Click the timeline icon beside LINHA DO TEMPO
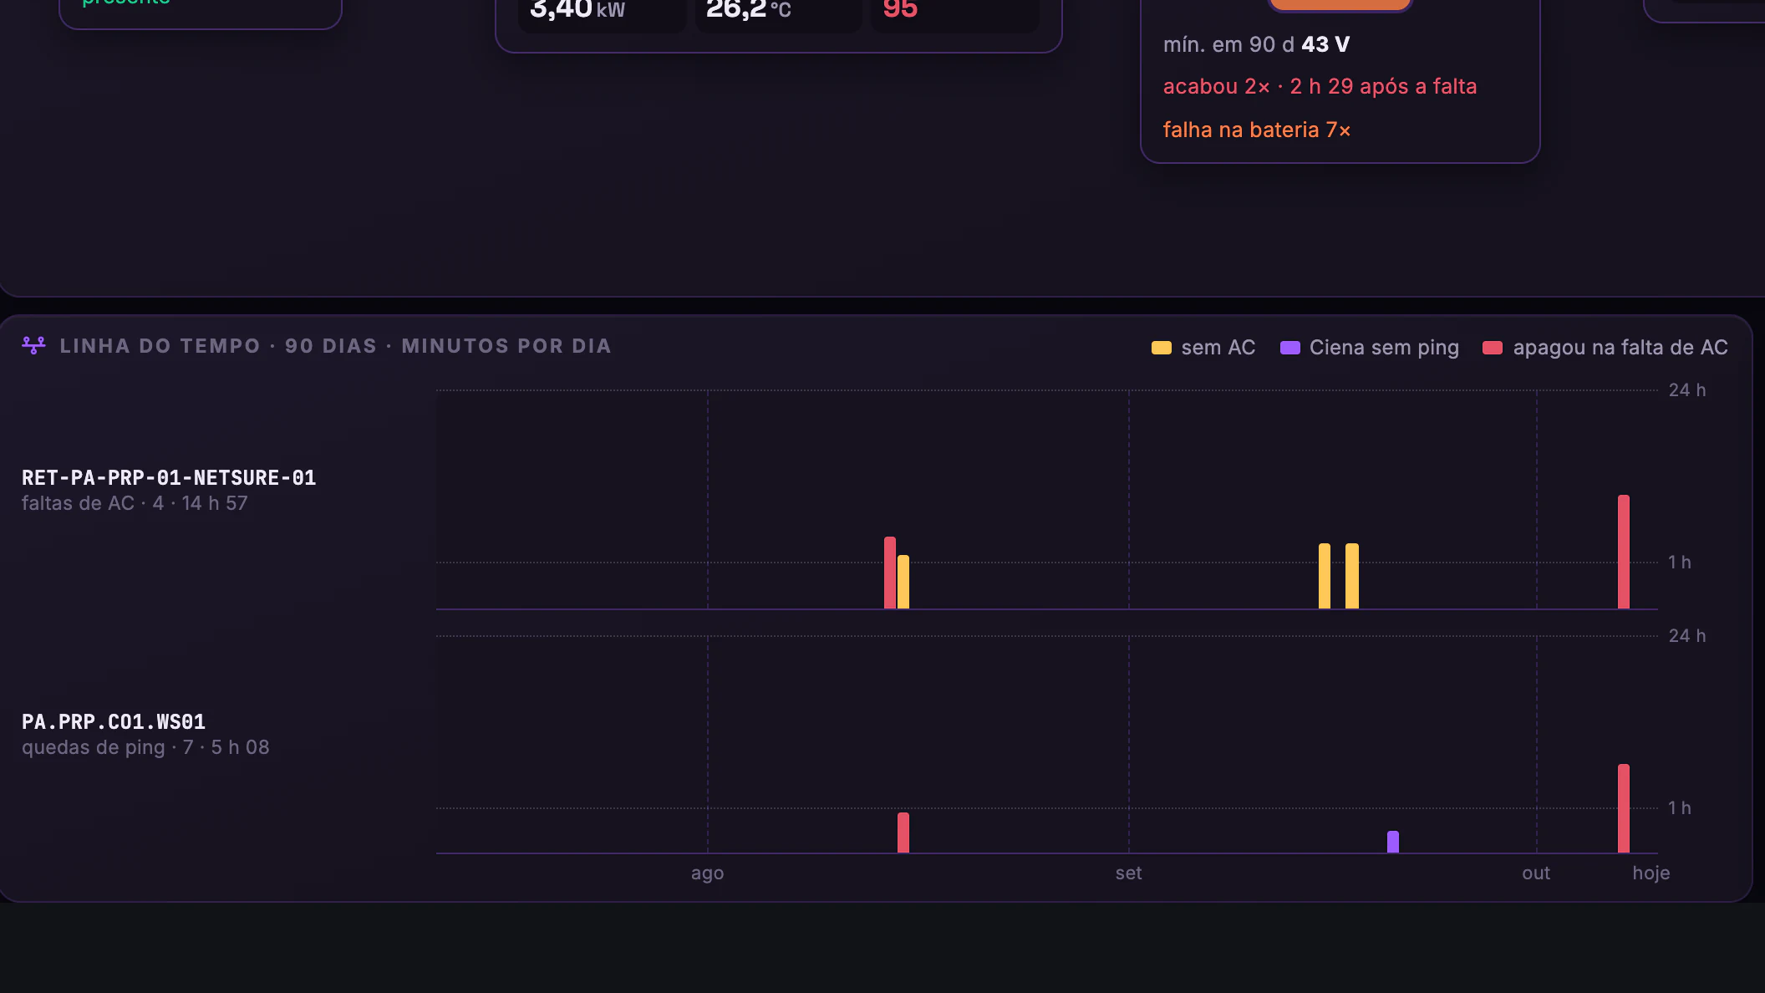Image resolution: width=1765 pixels, height=993 pixels. (x=33, y=345)
